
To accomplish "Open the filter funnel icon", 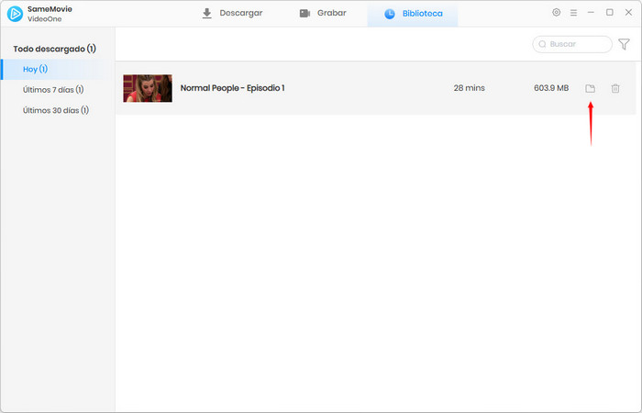I will [624, 44].
